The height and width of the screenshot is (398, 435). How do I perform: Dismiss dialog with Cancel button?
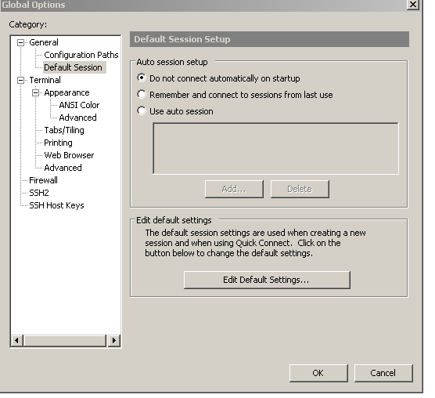383,373
